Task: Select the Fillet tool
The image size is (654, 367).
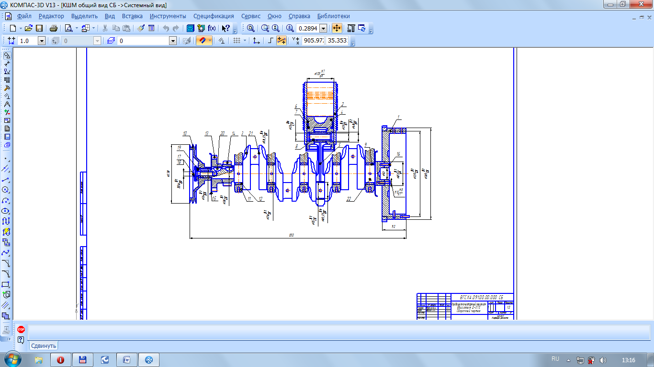Action: click(6, 274)
